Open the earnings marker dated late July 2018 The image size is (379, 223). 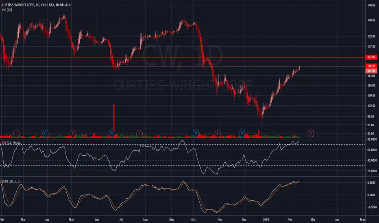click(x=139, y=133)
